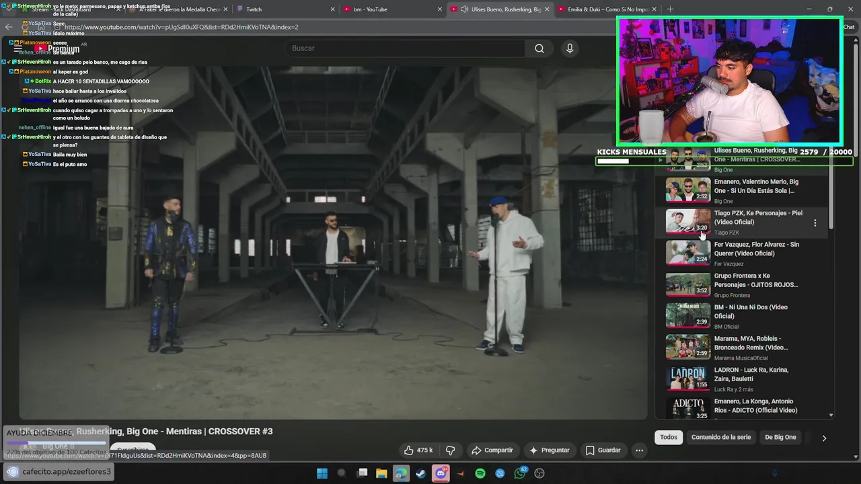Image resolution: width=861 pixels, height=484 pixels.
Task: Click the streamer webcam overlay
Action: tap(730, 81)
